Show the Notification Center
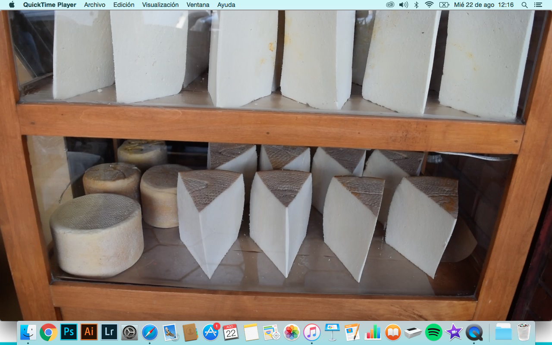 pos(538,5)
